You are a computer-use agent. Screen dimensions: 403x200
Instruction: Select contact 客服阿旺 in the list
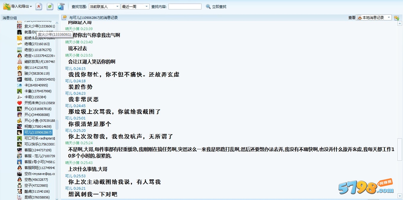tap(36, 168)
